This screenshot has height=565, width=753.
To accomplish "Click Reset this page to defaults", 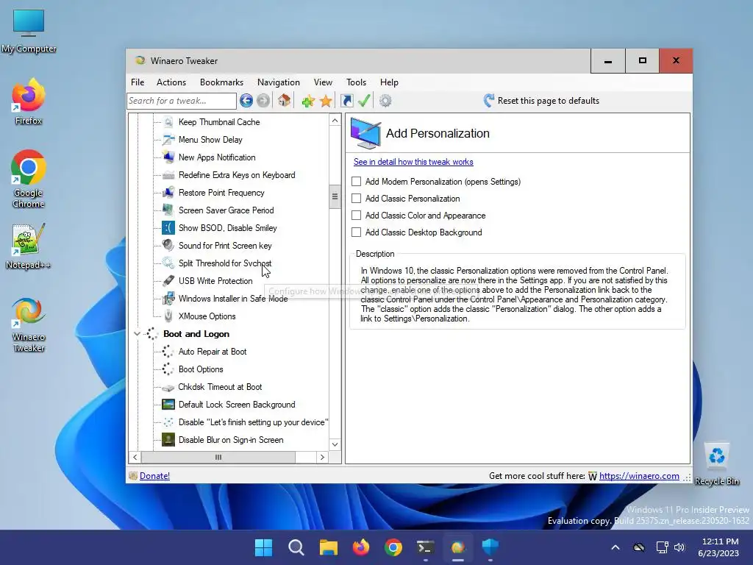I will pyautogui.click(x=541, y=100).
